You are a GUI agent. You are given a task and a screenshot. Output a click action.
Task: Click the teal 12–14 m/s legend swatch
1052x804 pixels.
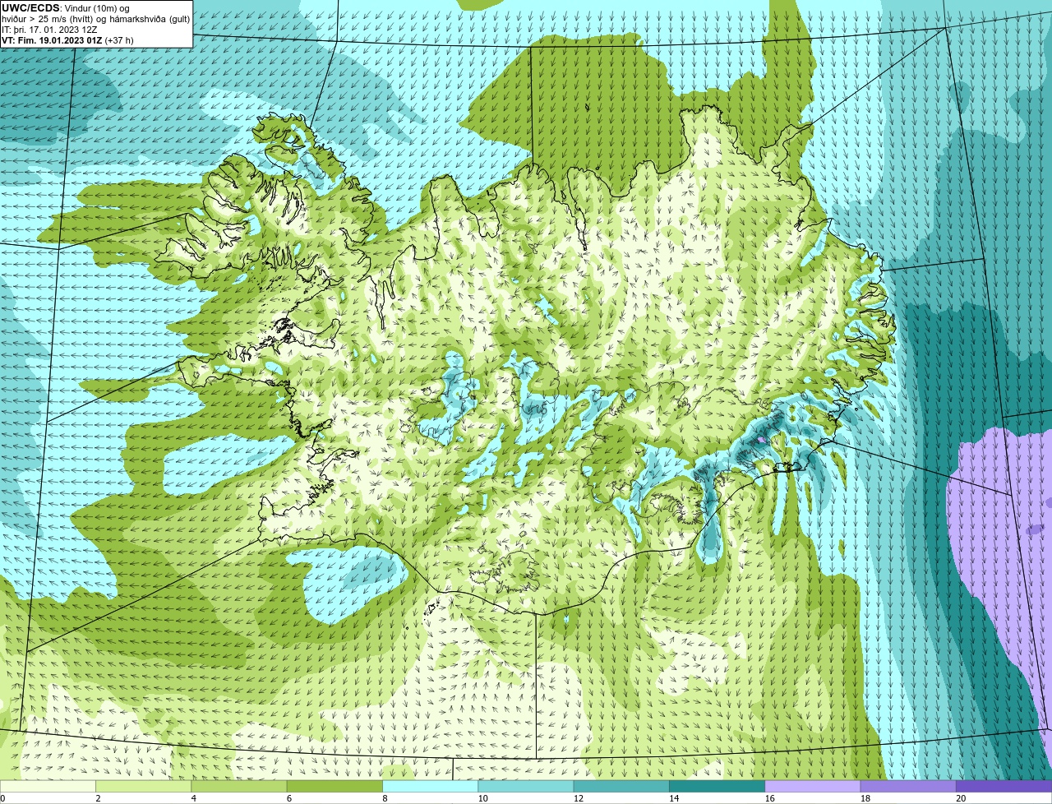point(621,787)
